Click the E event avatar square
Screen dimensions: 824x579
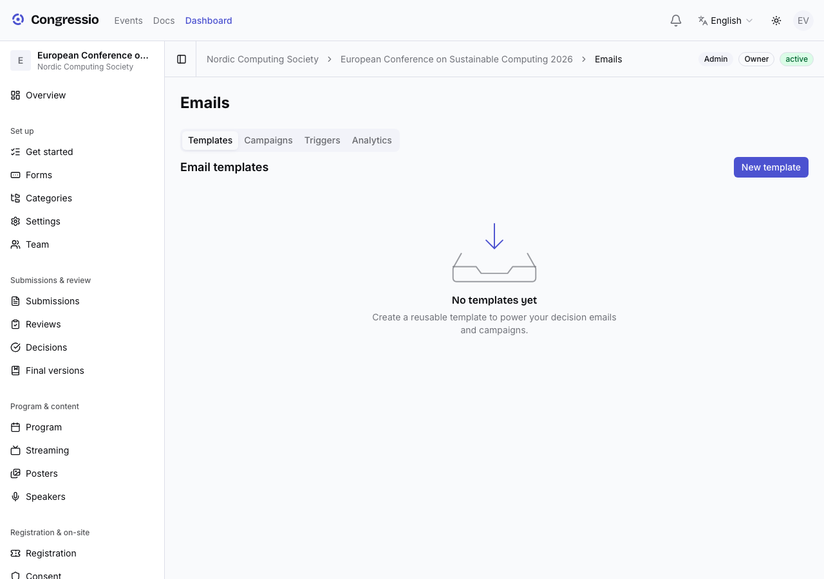click(21, 60)
